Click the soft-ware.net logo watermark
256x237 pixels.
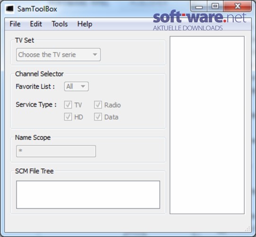(x=200, y=20)
